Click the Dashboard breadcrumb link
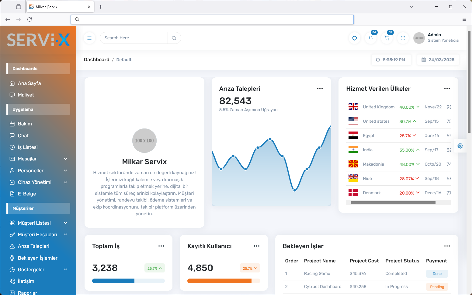Screen dimensions: 472x295 tap(96, 60)
